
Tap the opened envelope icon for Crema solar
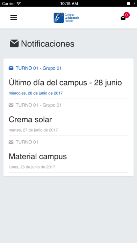pyautogui.click(x=11, y=105)
